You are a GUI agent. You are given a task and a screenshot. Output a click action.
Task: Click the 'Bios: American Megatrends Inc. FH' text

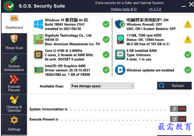click(72, 44)
